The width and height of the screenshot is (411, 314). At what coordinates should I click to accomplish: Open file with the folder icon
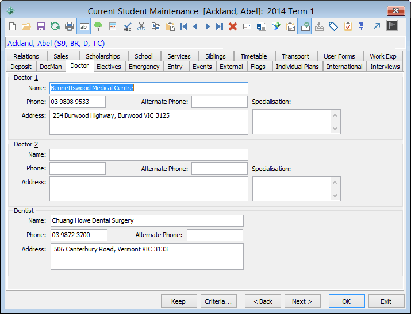click(x=26, y=26)
